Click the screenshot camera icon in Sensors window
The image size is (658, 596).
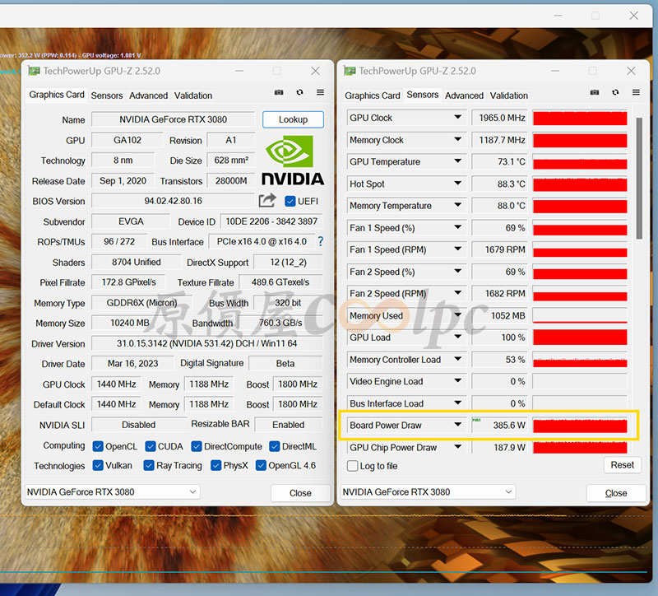[594, 92]
